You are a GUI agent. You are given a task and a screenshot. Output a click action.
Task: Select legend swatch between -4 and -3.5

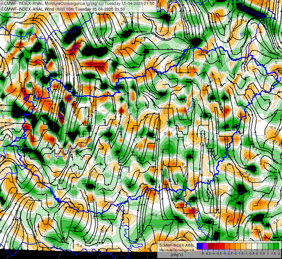pos(216,246)
